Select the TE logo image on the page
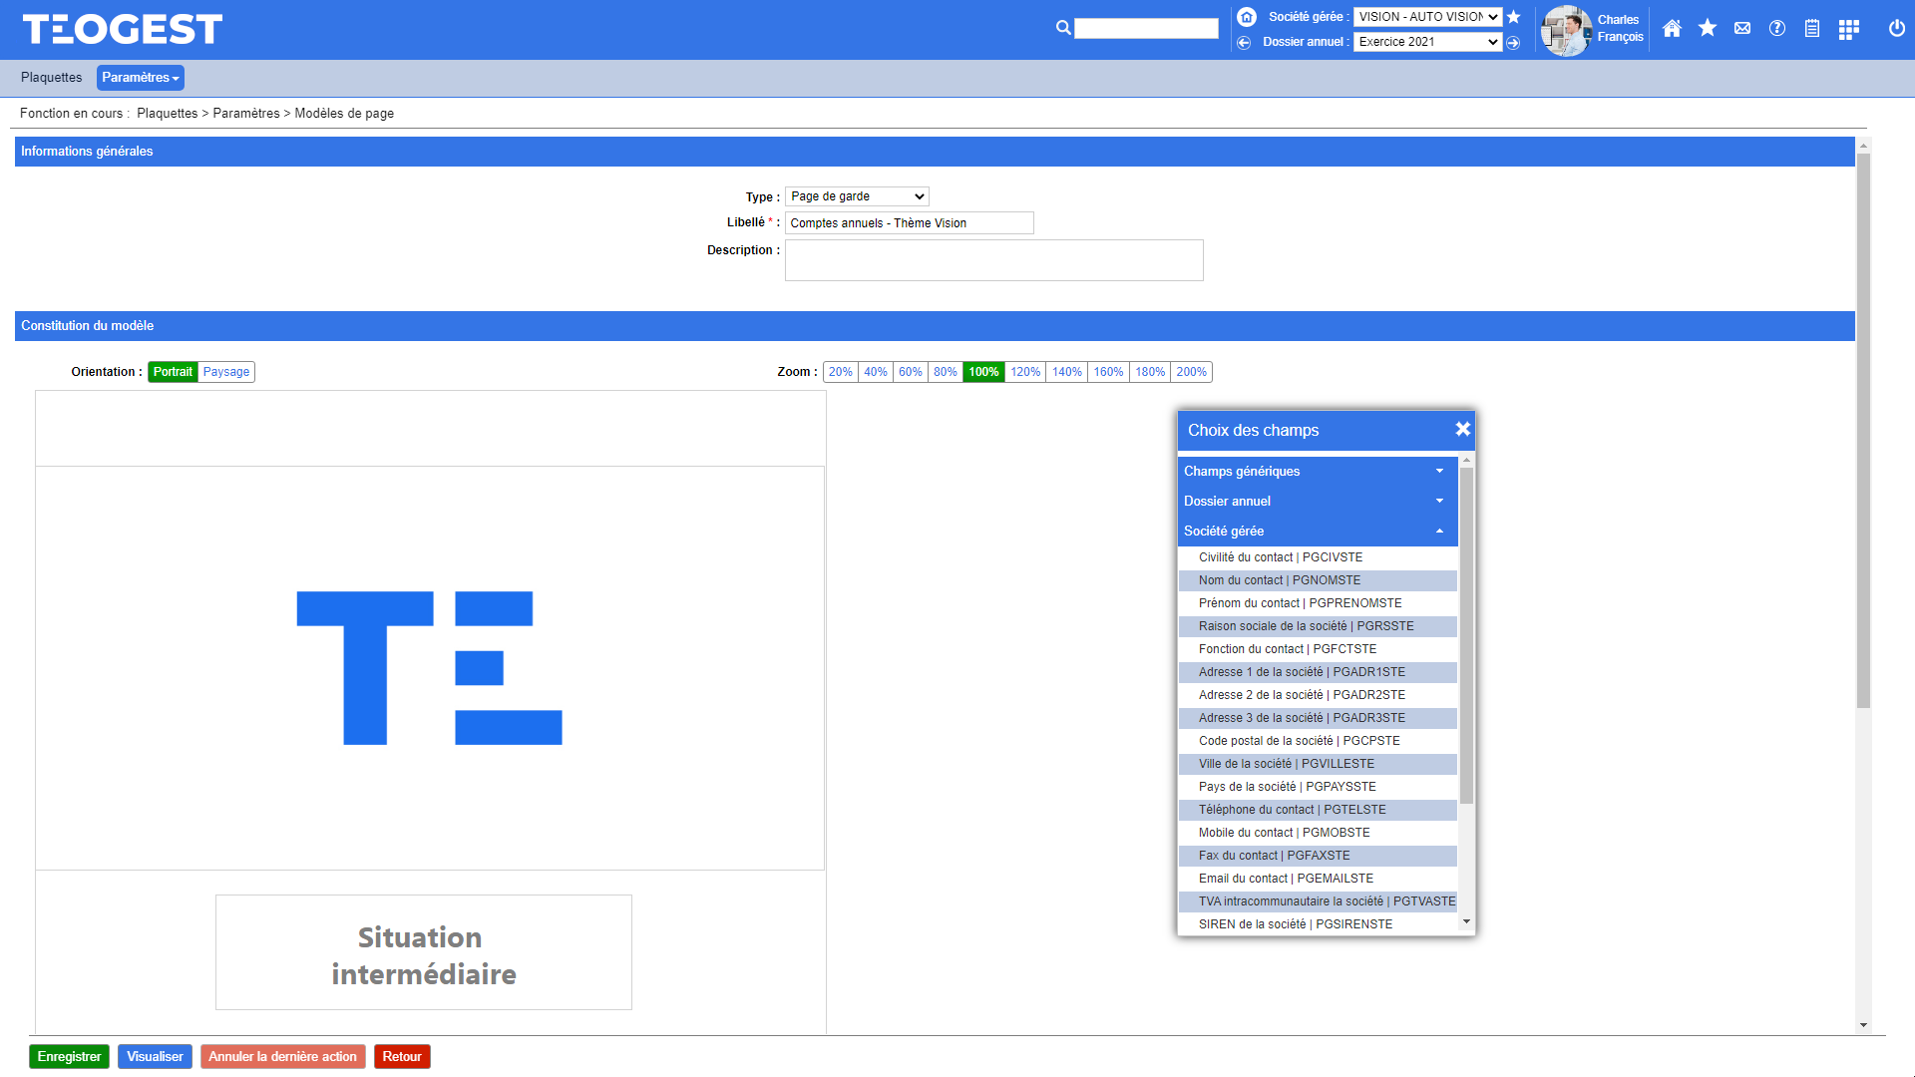Viewport: 1915px width, 1077px height. pyautogui.click(x=430, y=668)
